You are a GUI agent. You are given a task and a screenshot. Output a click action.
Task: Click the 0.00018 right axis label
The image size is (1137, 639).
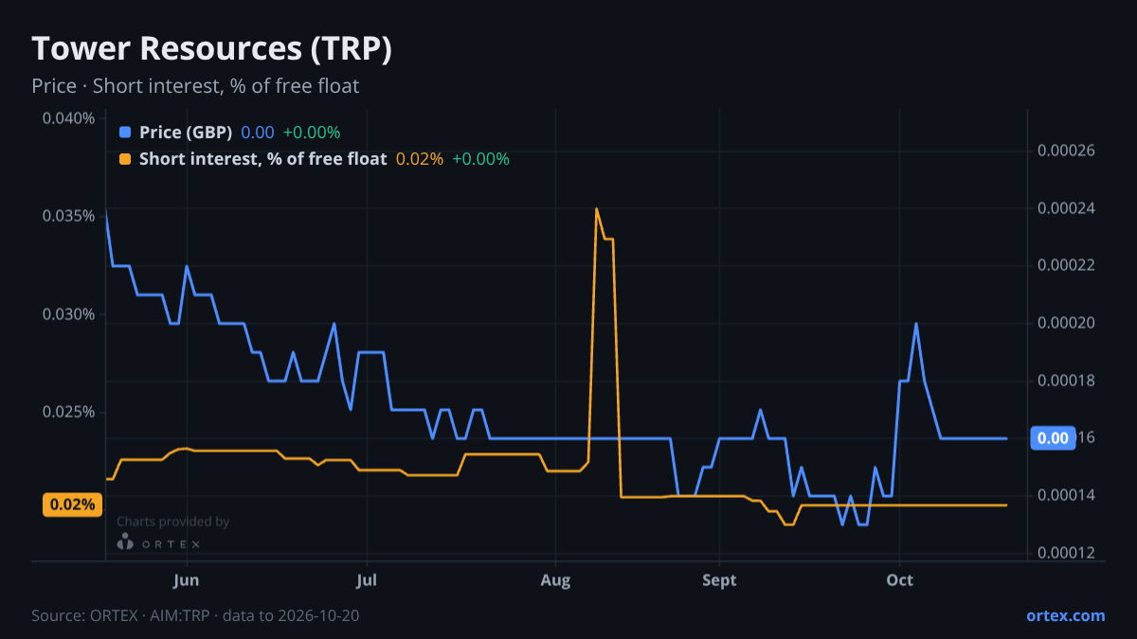(1066, 381)
